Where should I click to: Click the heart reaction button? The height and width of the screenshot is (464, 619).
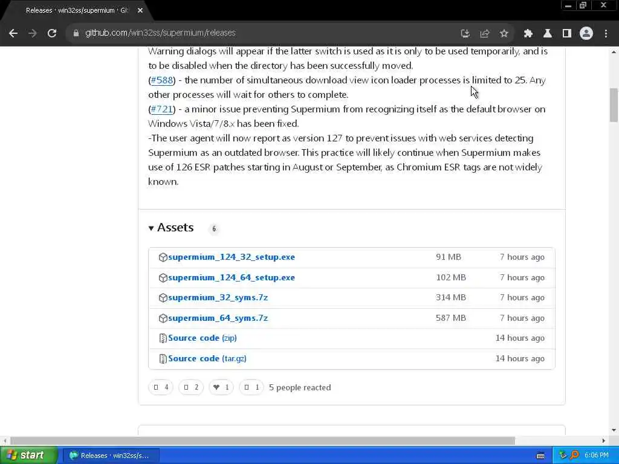coord(221,387)
